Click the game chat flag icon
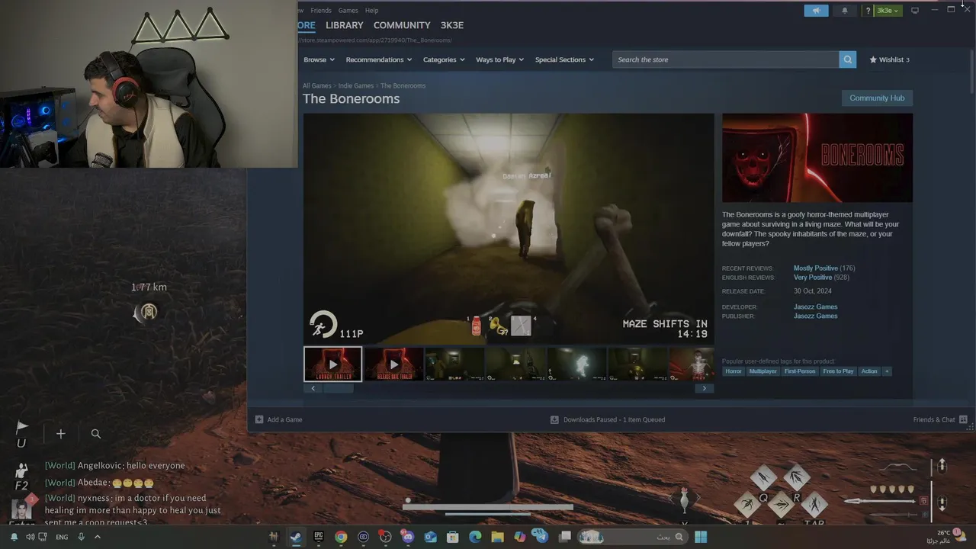Viewport: 976px width, 549px height. pos(21,428)
